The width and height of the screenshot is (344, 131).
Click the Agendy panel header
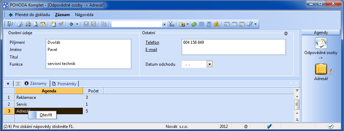click(321, 32)
